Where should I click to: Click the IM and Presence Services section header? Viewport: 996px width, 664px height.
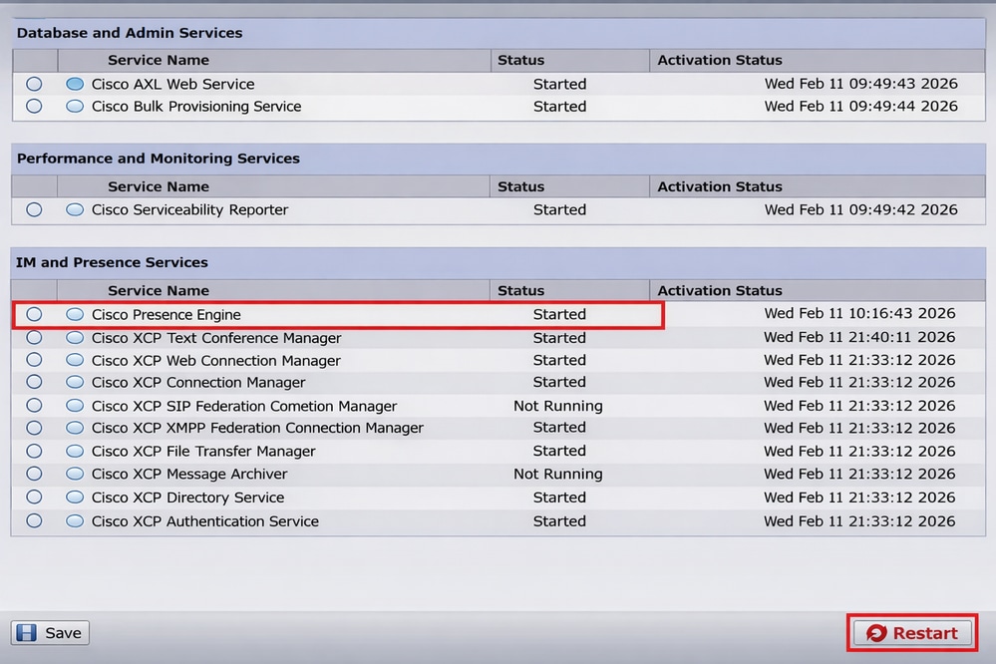tap(113, 262)
